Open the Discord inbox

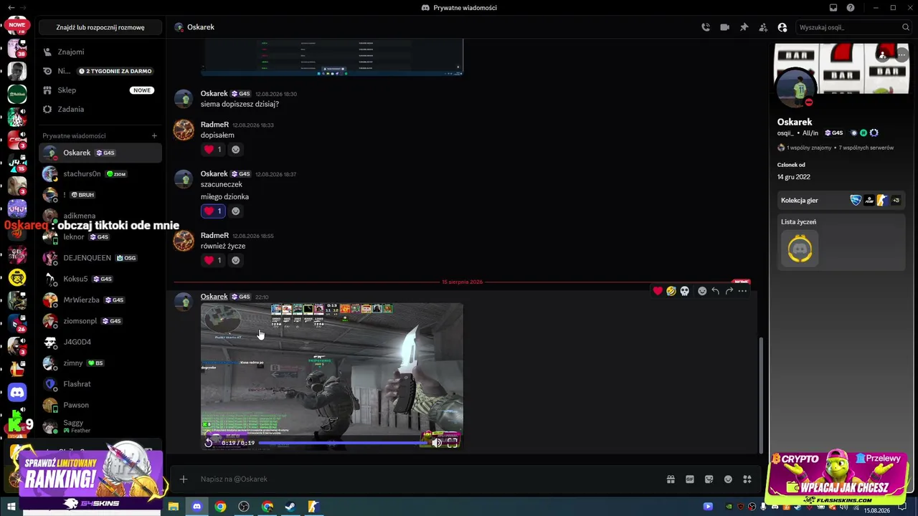click(x=833, y=8)
